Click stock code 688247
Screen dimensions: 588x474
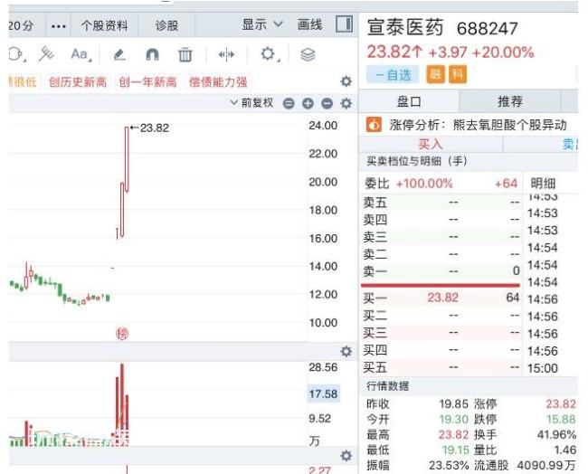pos(488,29)
